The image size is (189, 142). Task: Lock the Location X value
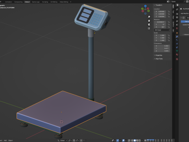coord(169,11)
